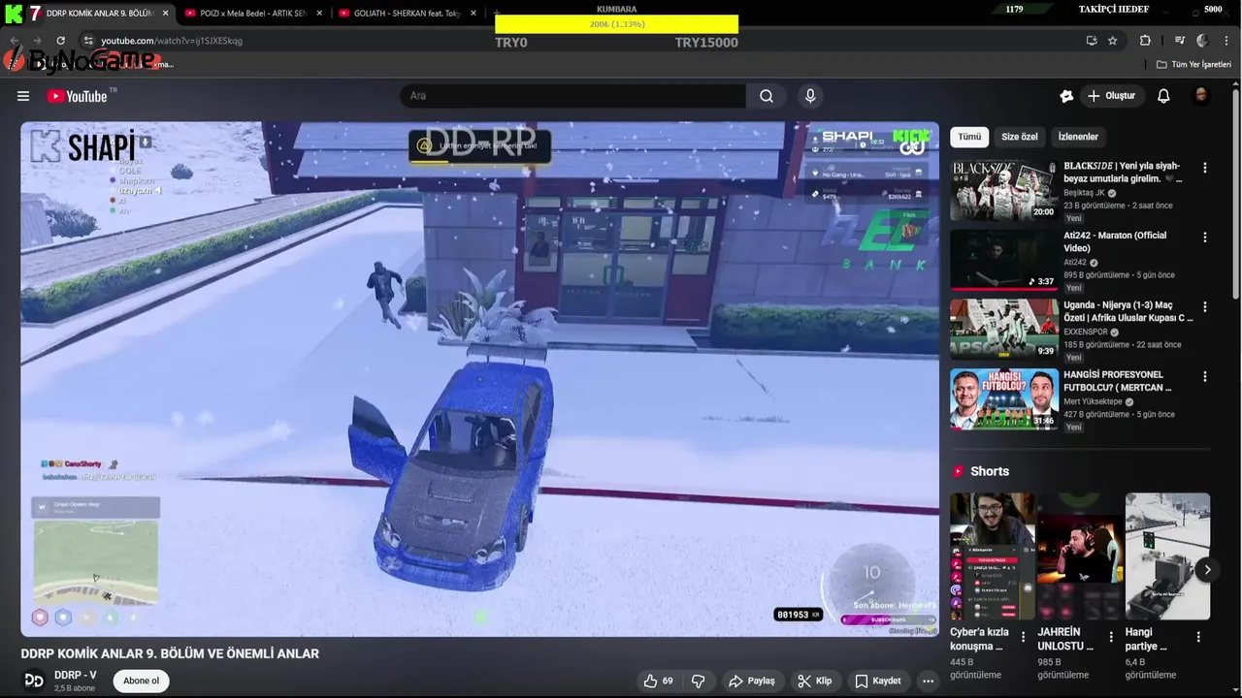This screenshot has width=1242, height=698.
Task: Open the DDRP - V channel name
Action: [x=75, y=675]
